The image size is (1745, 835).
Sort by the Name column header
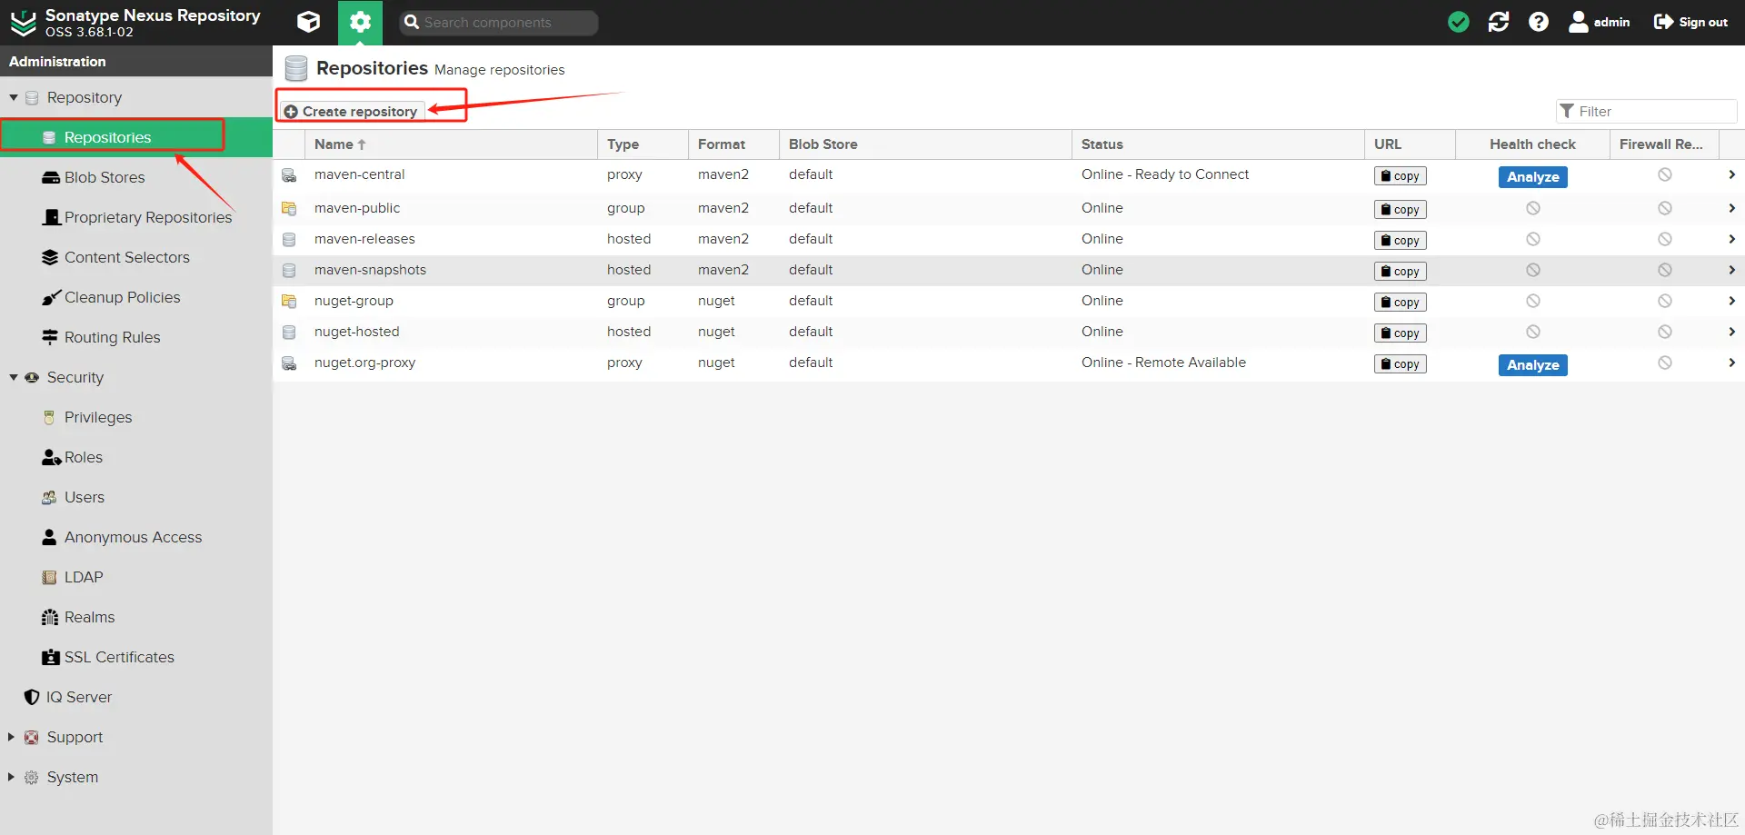[x=451, y=144]
